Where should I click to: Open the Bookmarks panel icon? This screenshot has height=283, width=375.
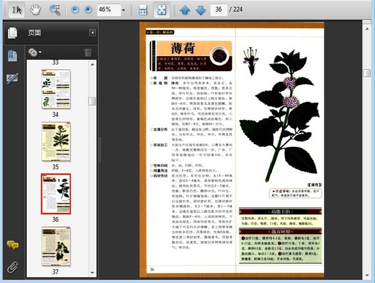(12, 56)
